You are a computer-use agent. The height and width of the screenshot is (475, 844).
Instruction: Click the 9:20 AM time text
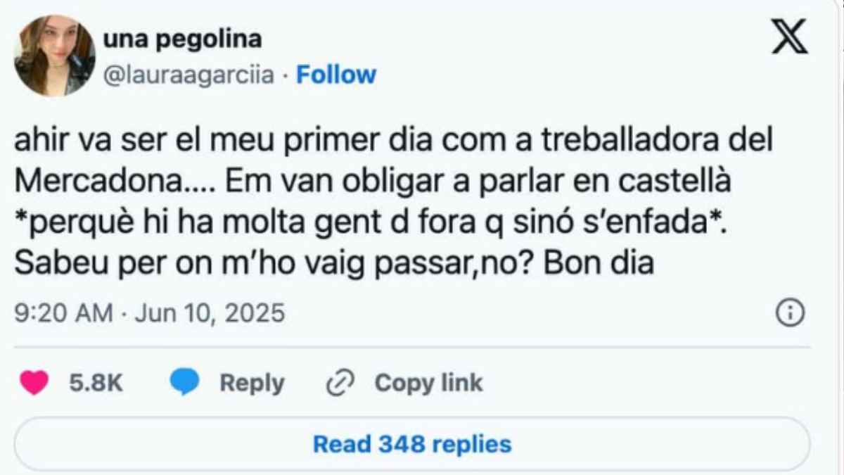(x=63, y=312)
